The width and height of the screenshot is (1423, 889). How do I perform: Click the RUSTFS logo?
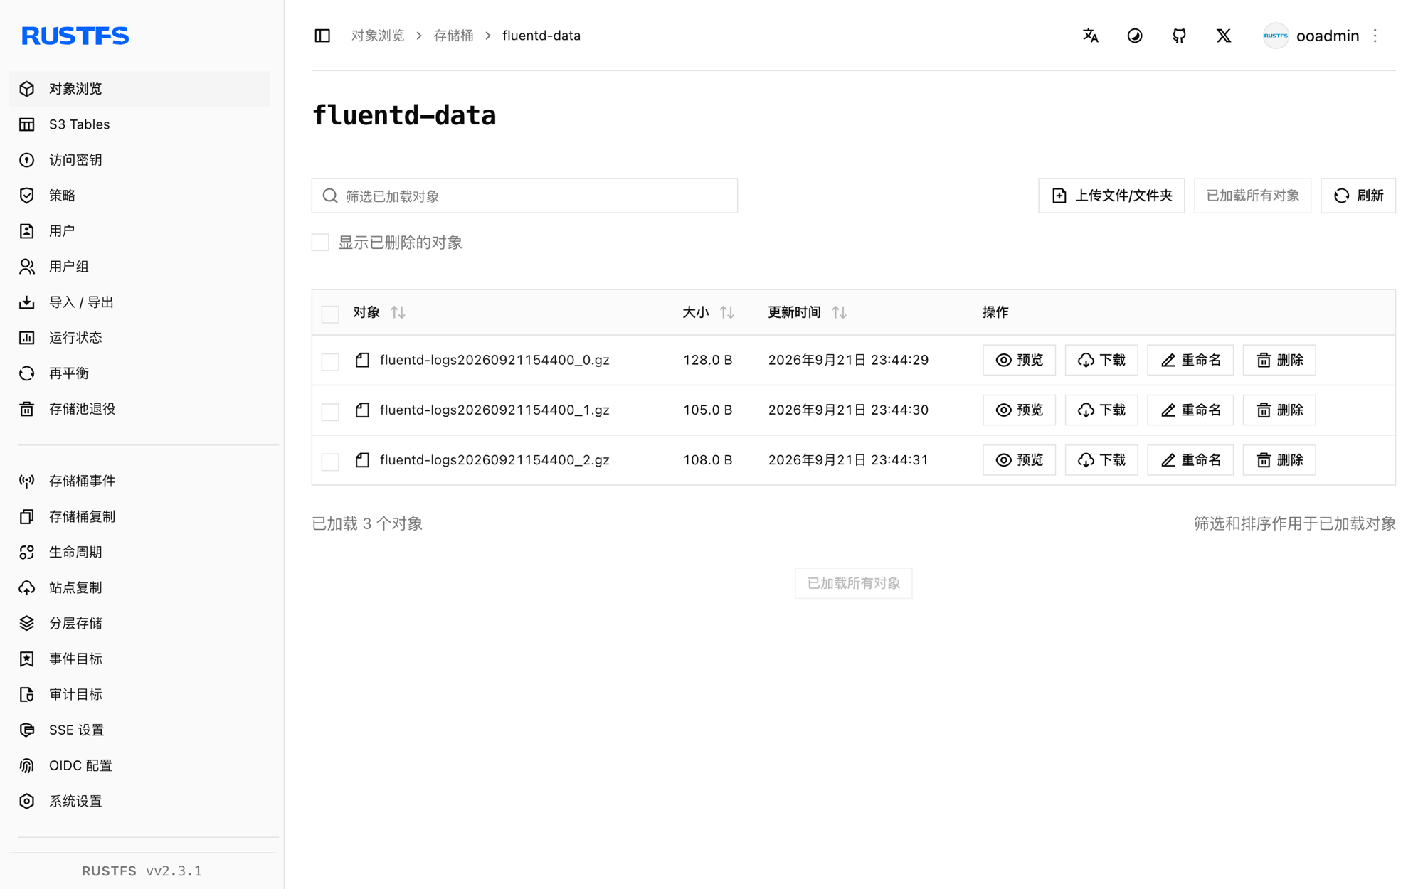(x=75, y=36)
